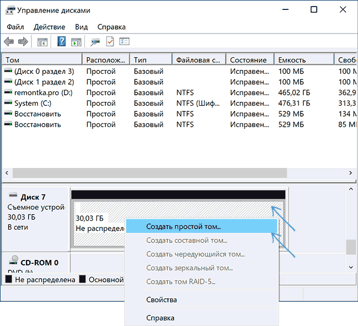The width and height of the screenshot is (358, 326).
Task: Select the remontka.pro (D:) volume row
Action: click(179, 93)
